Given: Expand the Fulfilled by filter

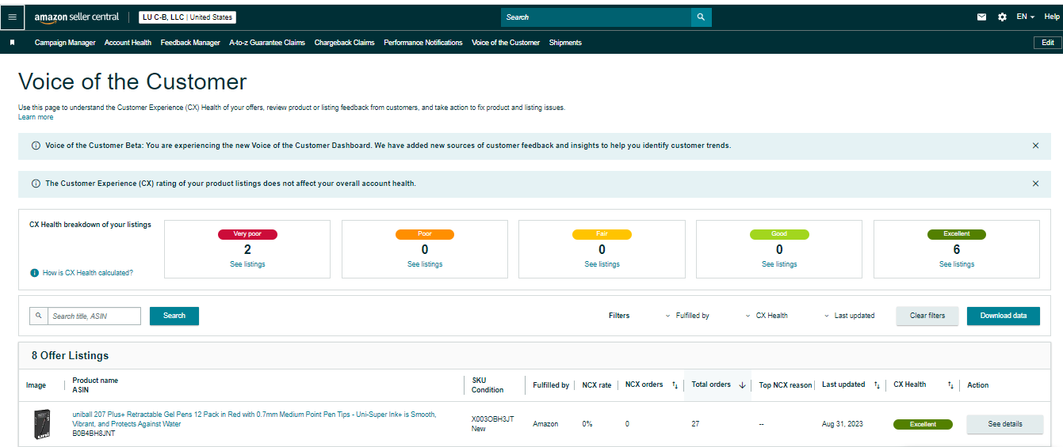Looking at the screenshot, I should (687, 316).
